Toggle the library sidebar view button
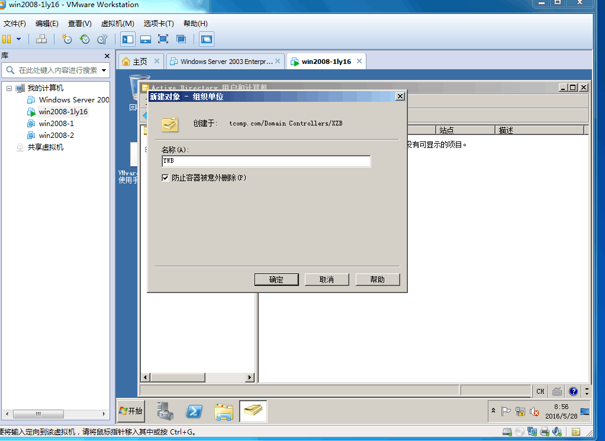The height and width of the screenshot is (441, 605). coord(128,39)
